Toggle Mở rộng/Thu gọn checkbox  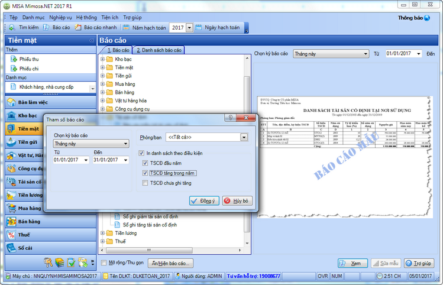104,263
